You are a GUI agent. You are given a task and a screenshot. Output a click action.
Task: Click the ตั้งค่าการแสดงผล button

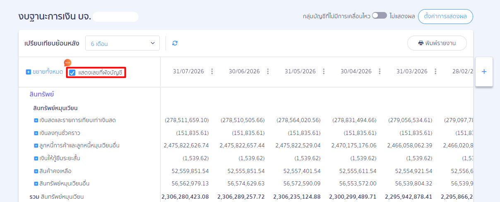pos(445,17)
